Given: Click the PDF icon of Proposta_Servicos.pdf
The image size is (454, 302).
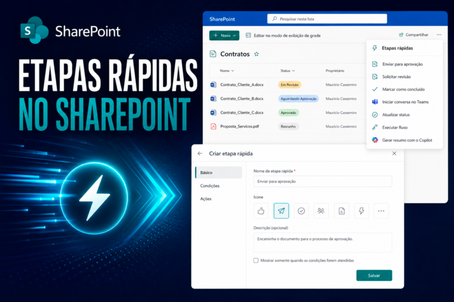Looking at the screenshot, I should (x=213, y=126).
